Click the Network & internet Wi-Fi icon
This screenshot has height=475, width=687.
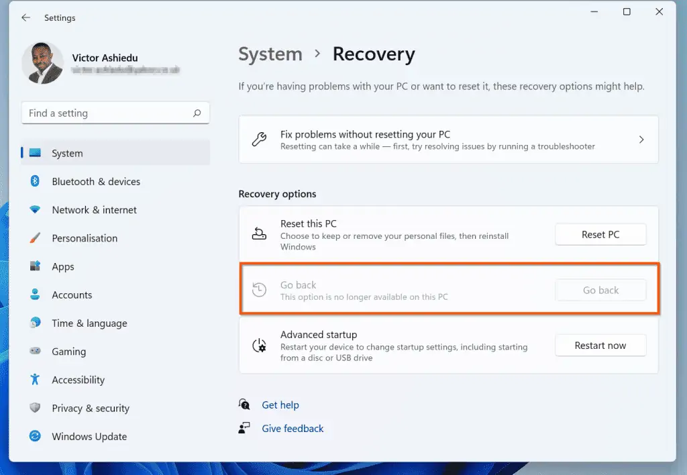[x=36, y=210]
